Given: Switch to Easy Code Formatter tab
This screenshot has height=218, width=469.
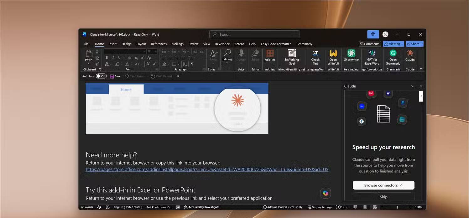Looking at the screenshot, I should [276, 44].
